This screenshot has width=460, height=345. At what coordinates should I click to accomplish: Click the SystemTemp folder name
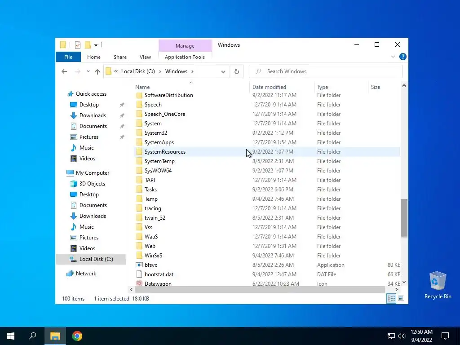(x=159, y=161)
